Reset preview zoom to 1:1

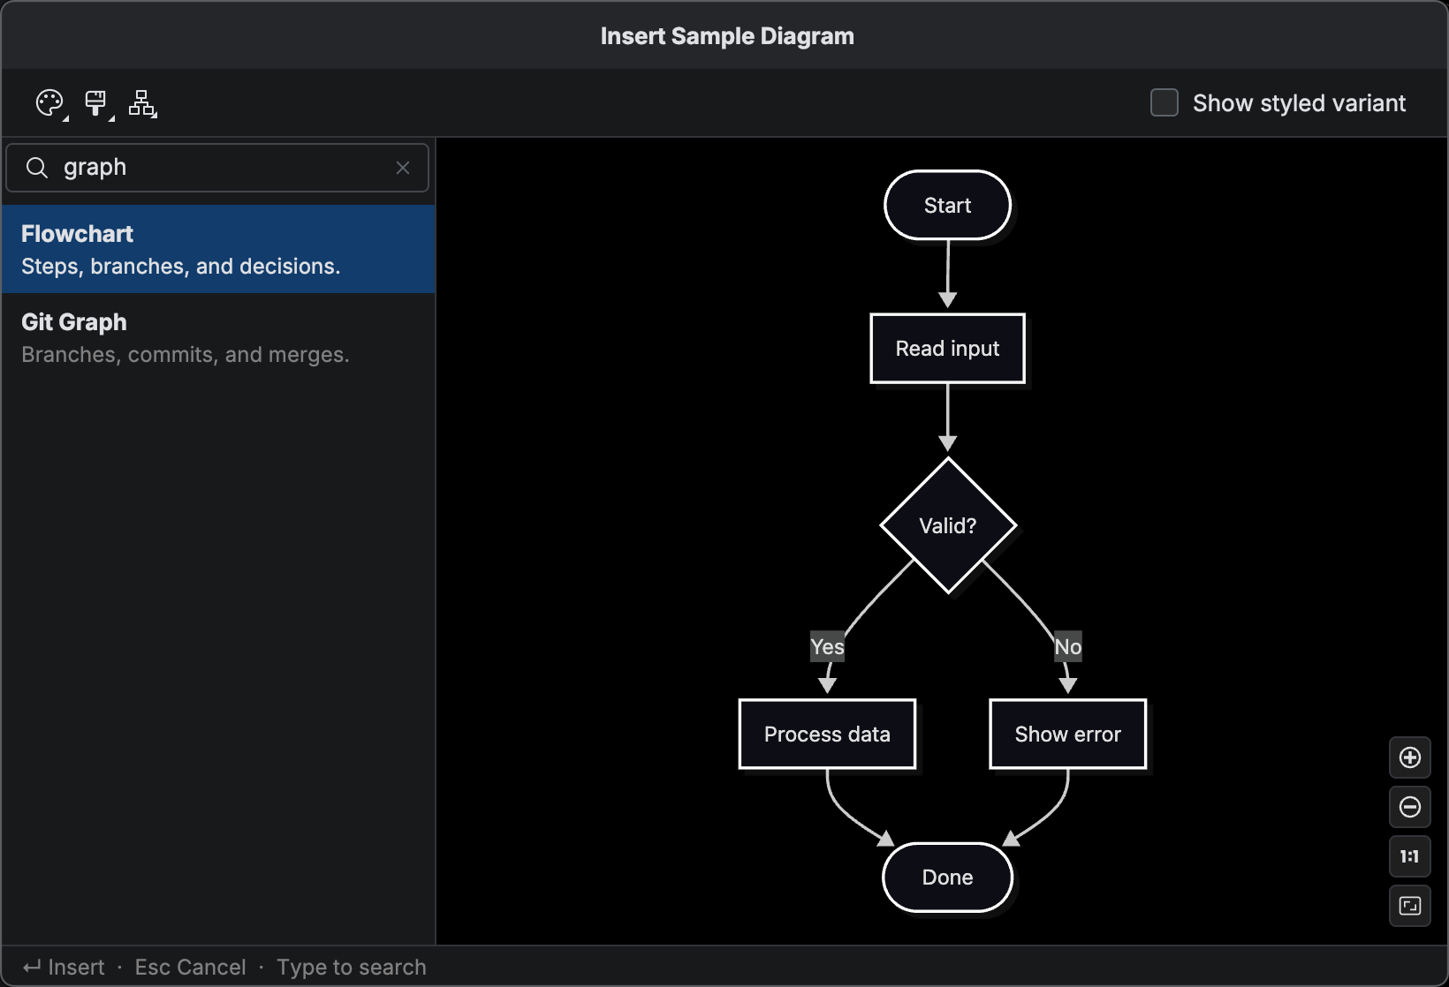point(1410,856)
